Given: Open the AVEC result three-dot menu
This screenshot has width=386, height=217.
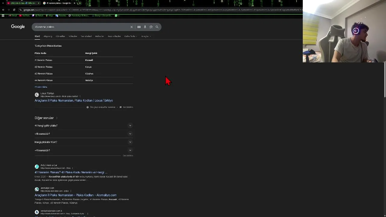Looking at the screenshot, I should click(72, 168).
